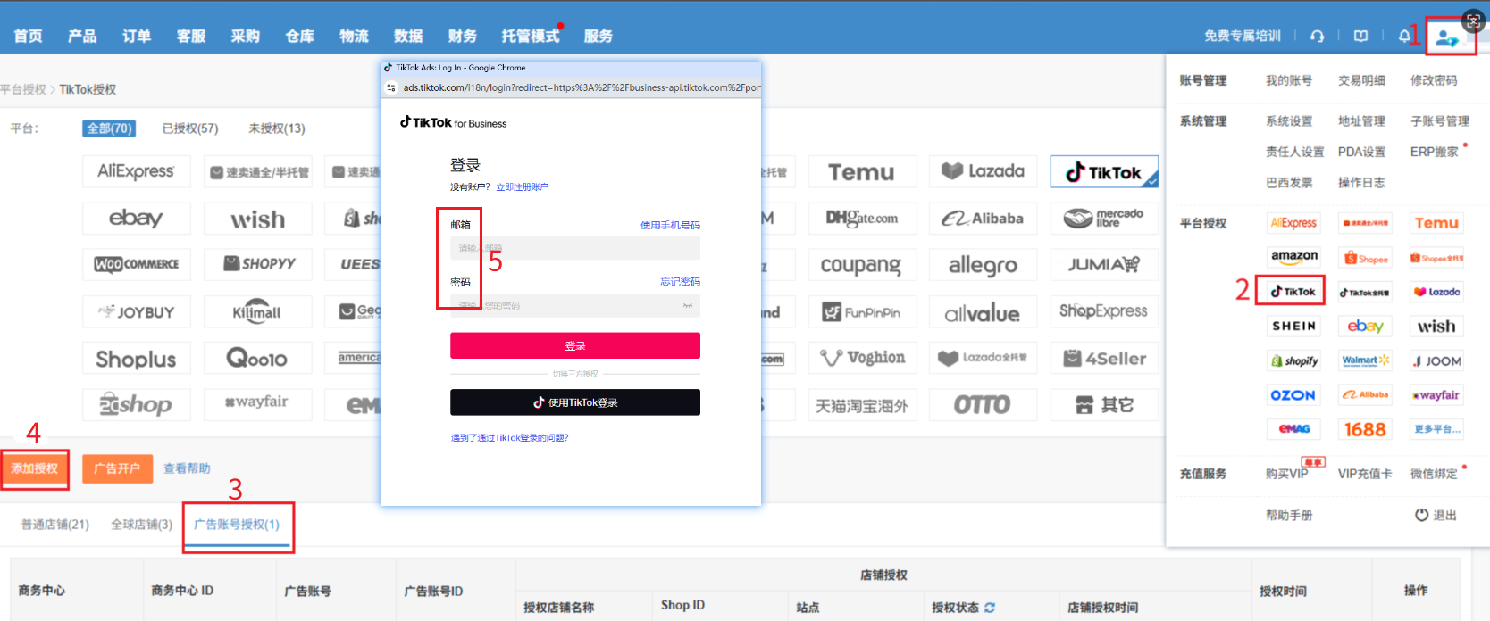Refresh the 授权状态 column icon
Screen dimensions: 1490x621
coord(990,608)
